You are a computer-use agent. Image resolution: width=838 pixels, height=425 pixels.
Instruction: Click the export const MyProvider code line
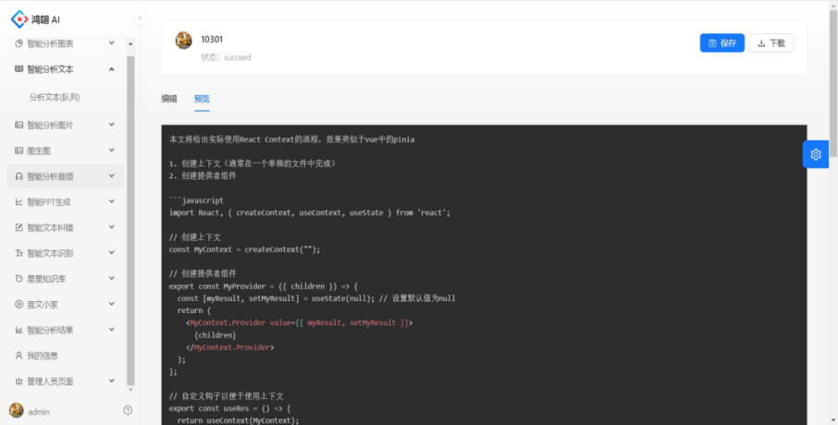coord(264,286)
